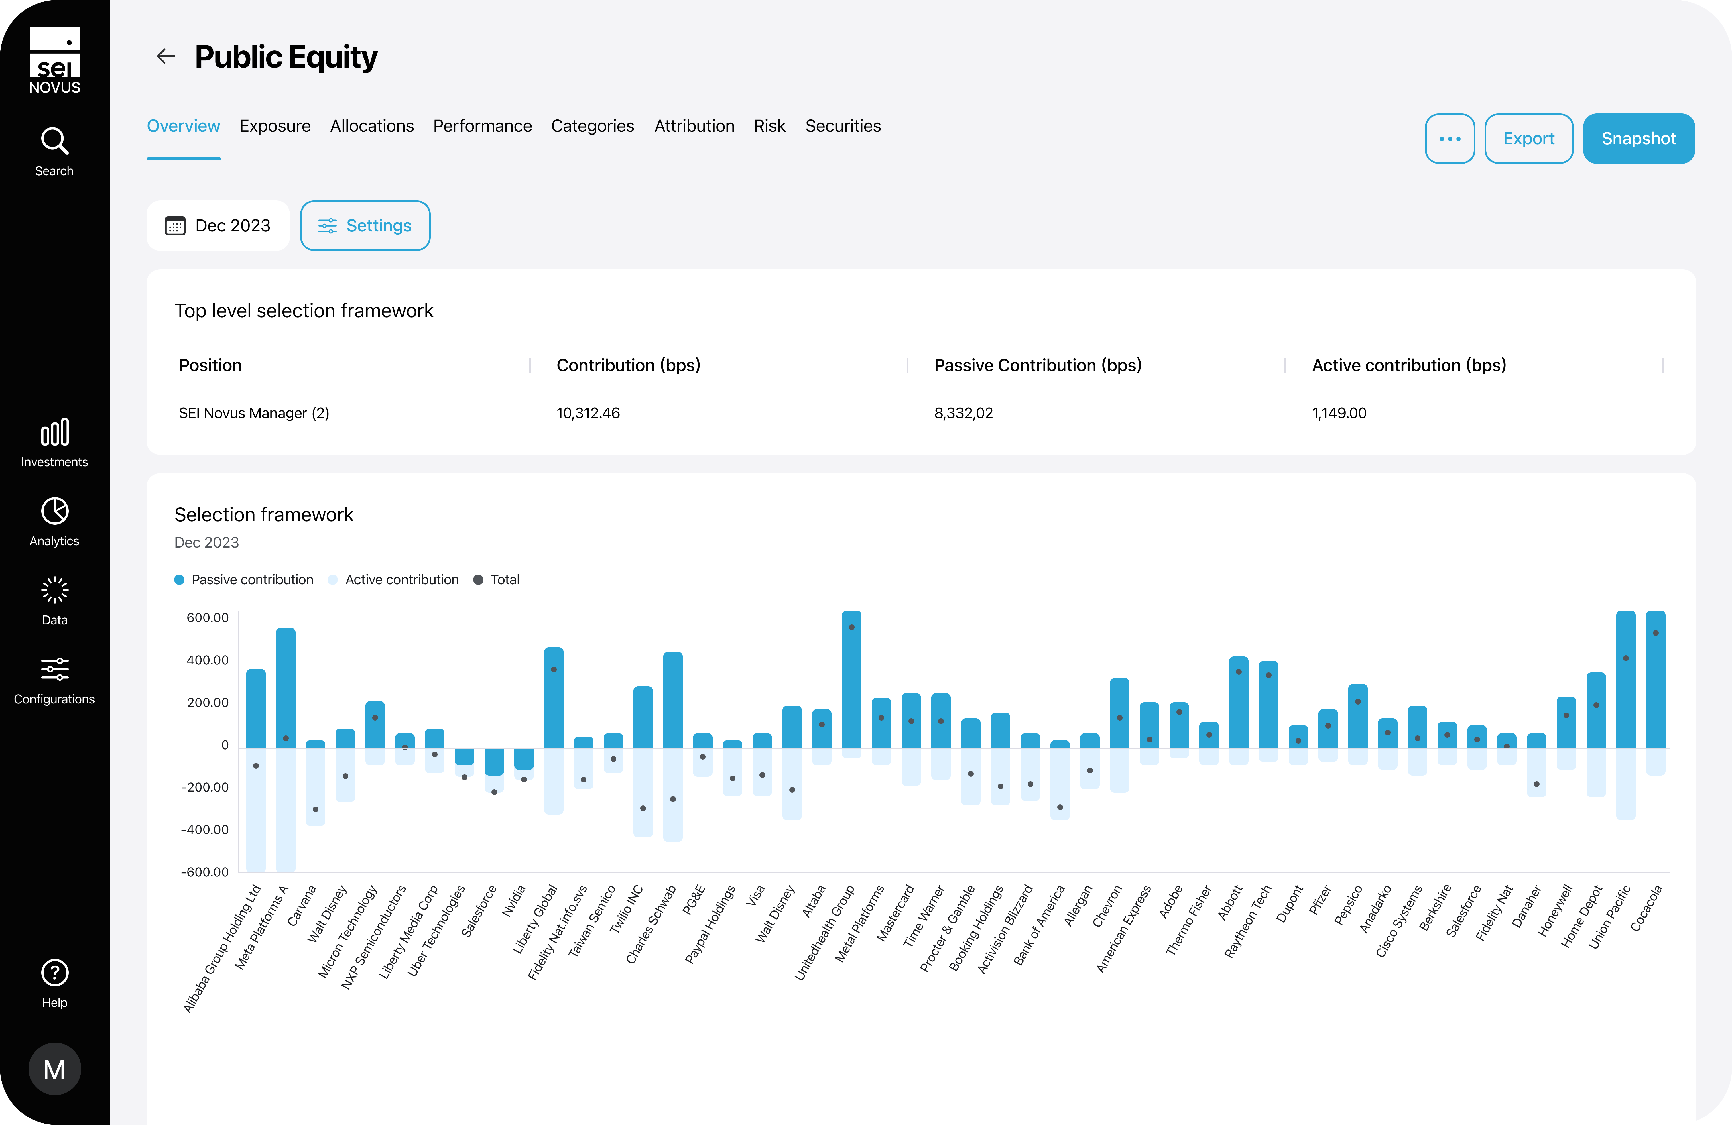Viewport: 1732px width, 1125px height.
Task: Sort by Passive Contribution (bps) header
Action: point(1038,365)
